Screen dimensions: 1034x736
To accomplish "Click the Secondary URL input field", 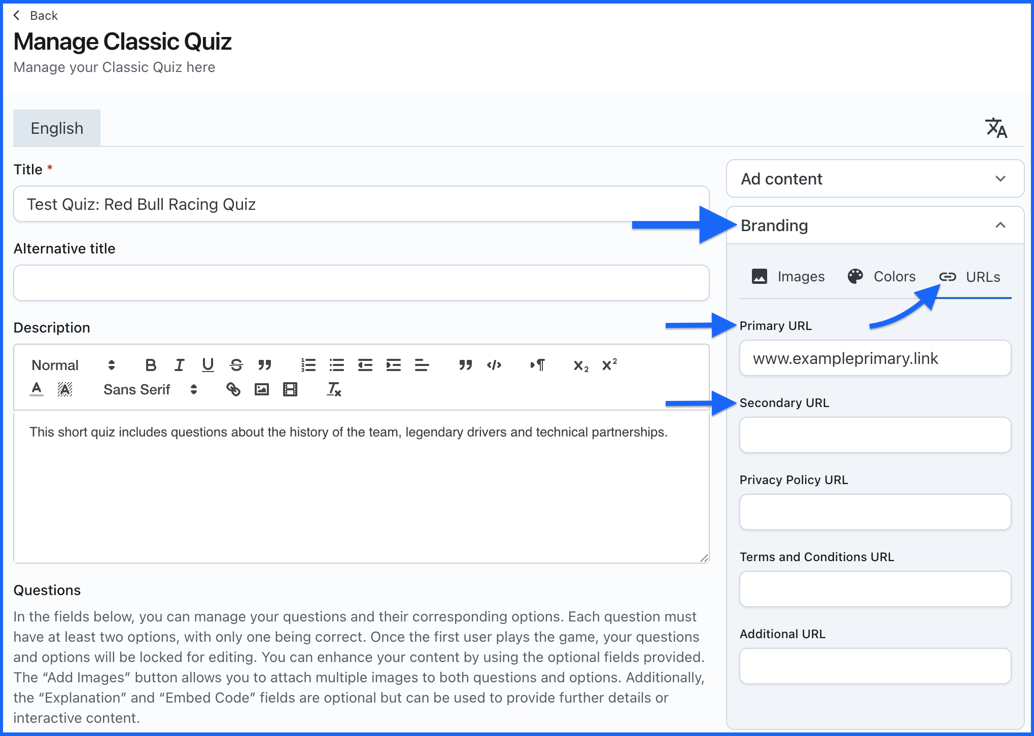I will [875, 435].
